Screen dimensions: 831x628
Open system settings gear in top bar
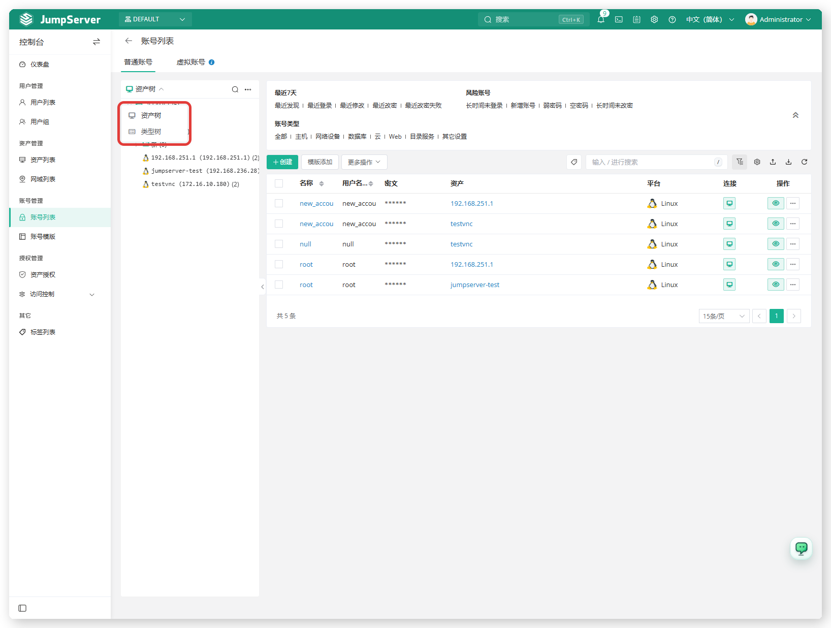(x=654, y=19)
